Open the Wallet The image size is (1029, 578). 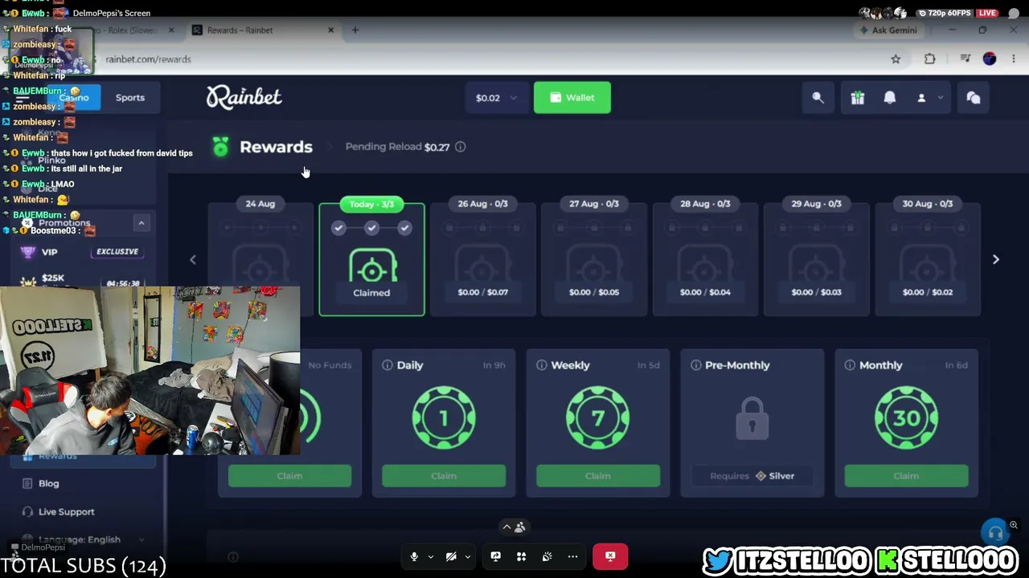point(572,98)
